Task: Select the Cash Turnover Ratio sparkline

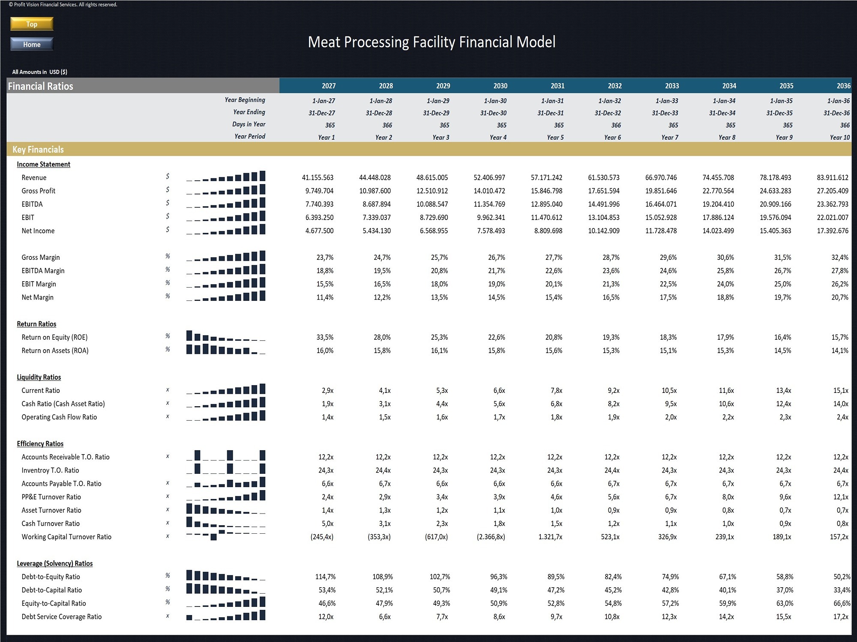Action: 226,522
